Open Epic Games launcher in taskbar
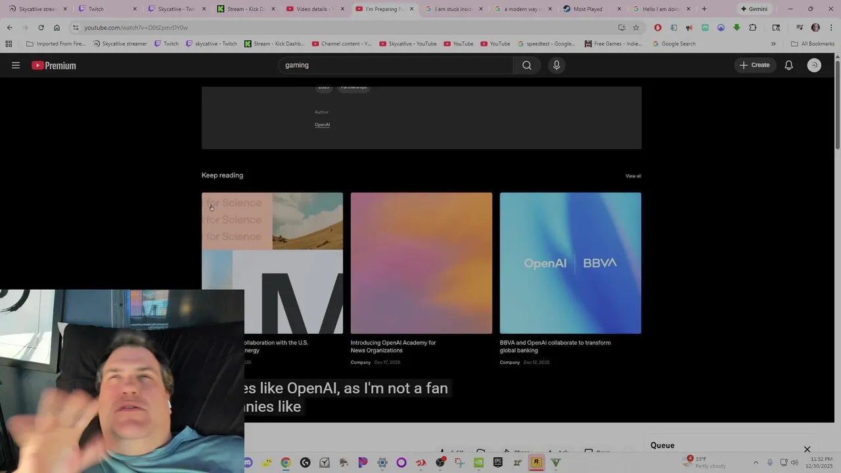 tap(498, 462)
